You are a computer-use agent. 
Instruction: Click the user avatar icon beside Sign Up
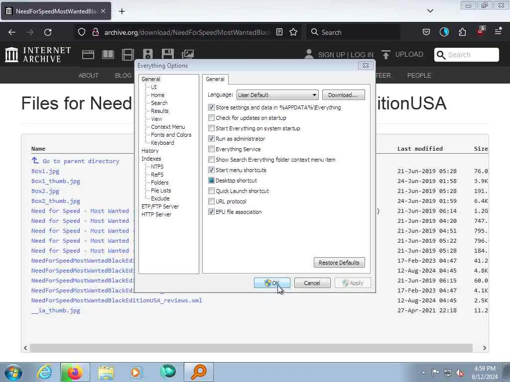click(309, 54)
